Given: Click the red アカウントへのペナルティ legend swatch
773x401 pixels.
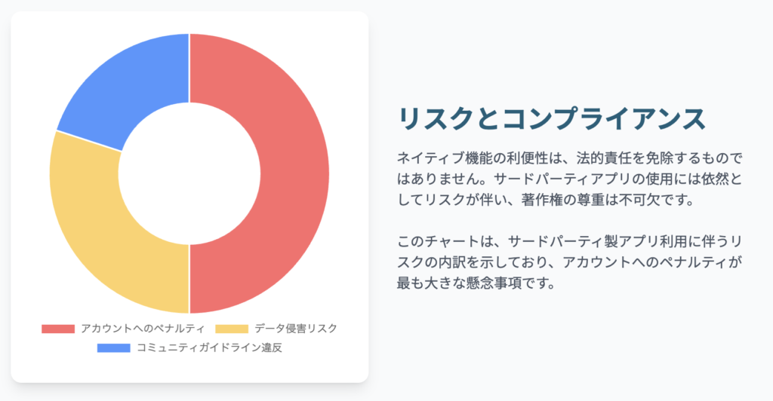Looking at the screenshot, I should (58, 329).
